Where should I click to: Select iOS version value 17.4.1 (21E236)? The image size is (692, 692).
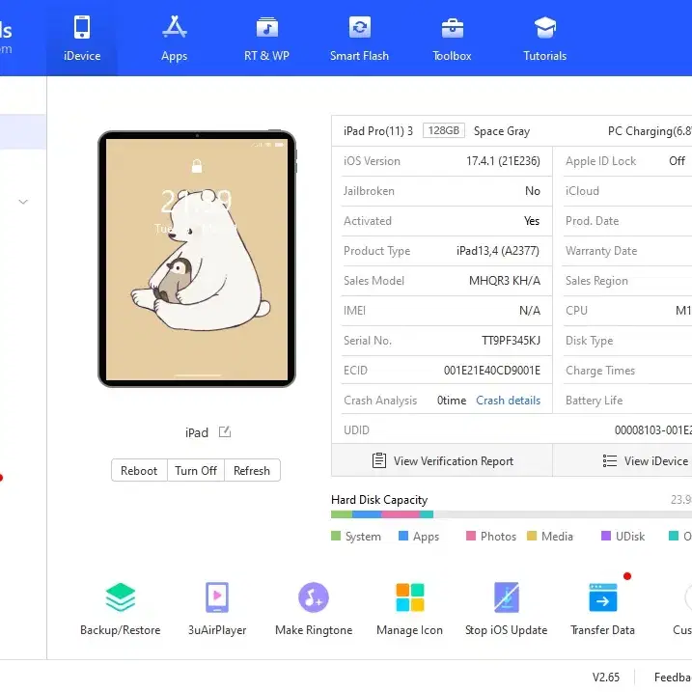click(503, 161)
